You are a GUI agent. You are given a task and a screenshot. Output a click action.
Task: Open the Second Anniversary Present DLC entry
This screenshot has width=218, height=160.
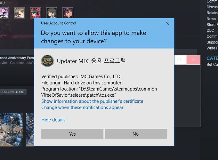17,58
